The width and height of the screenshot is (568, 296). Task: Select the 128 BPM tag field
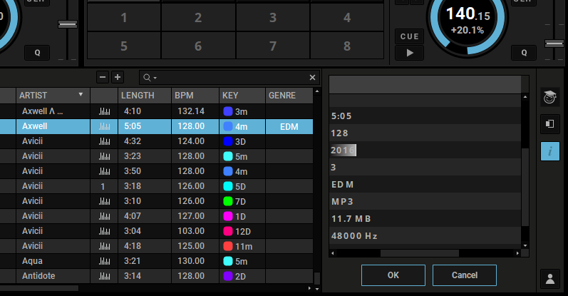pyautogui.click(x=425, y=133)
